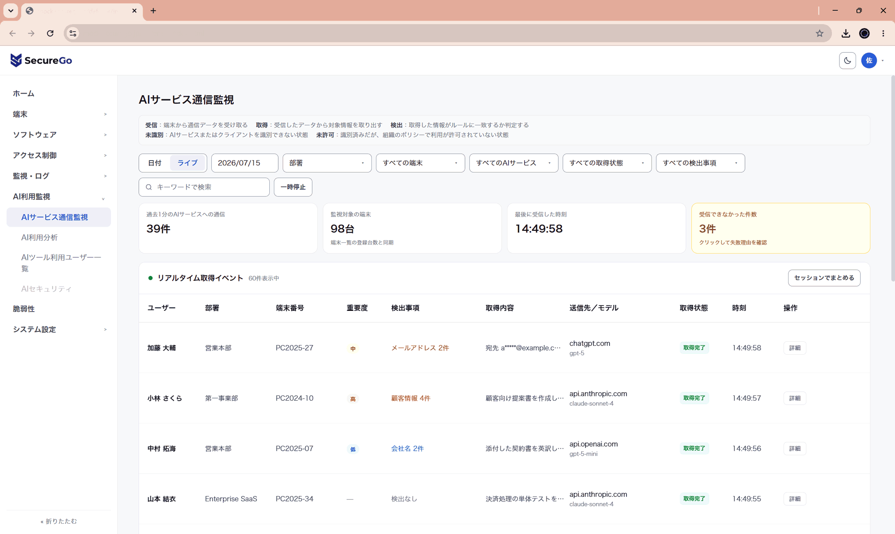Image resolution: width=895 pixels, height=534 pixels.
Task: Open the すべての検出事項 dropdown
Action: click(700, 163)
